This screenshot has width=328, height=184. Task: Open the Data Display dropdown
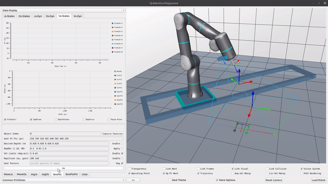tap(64, 10)
